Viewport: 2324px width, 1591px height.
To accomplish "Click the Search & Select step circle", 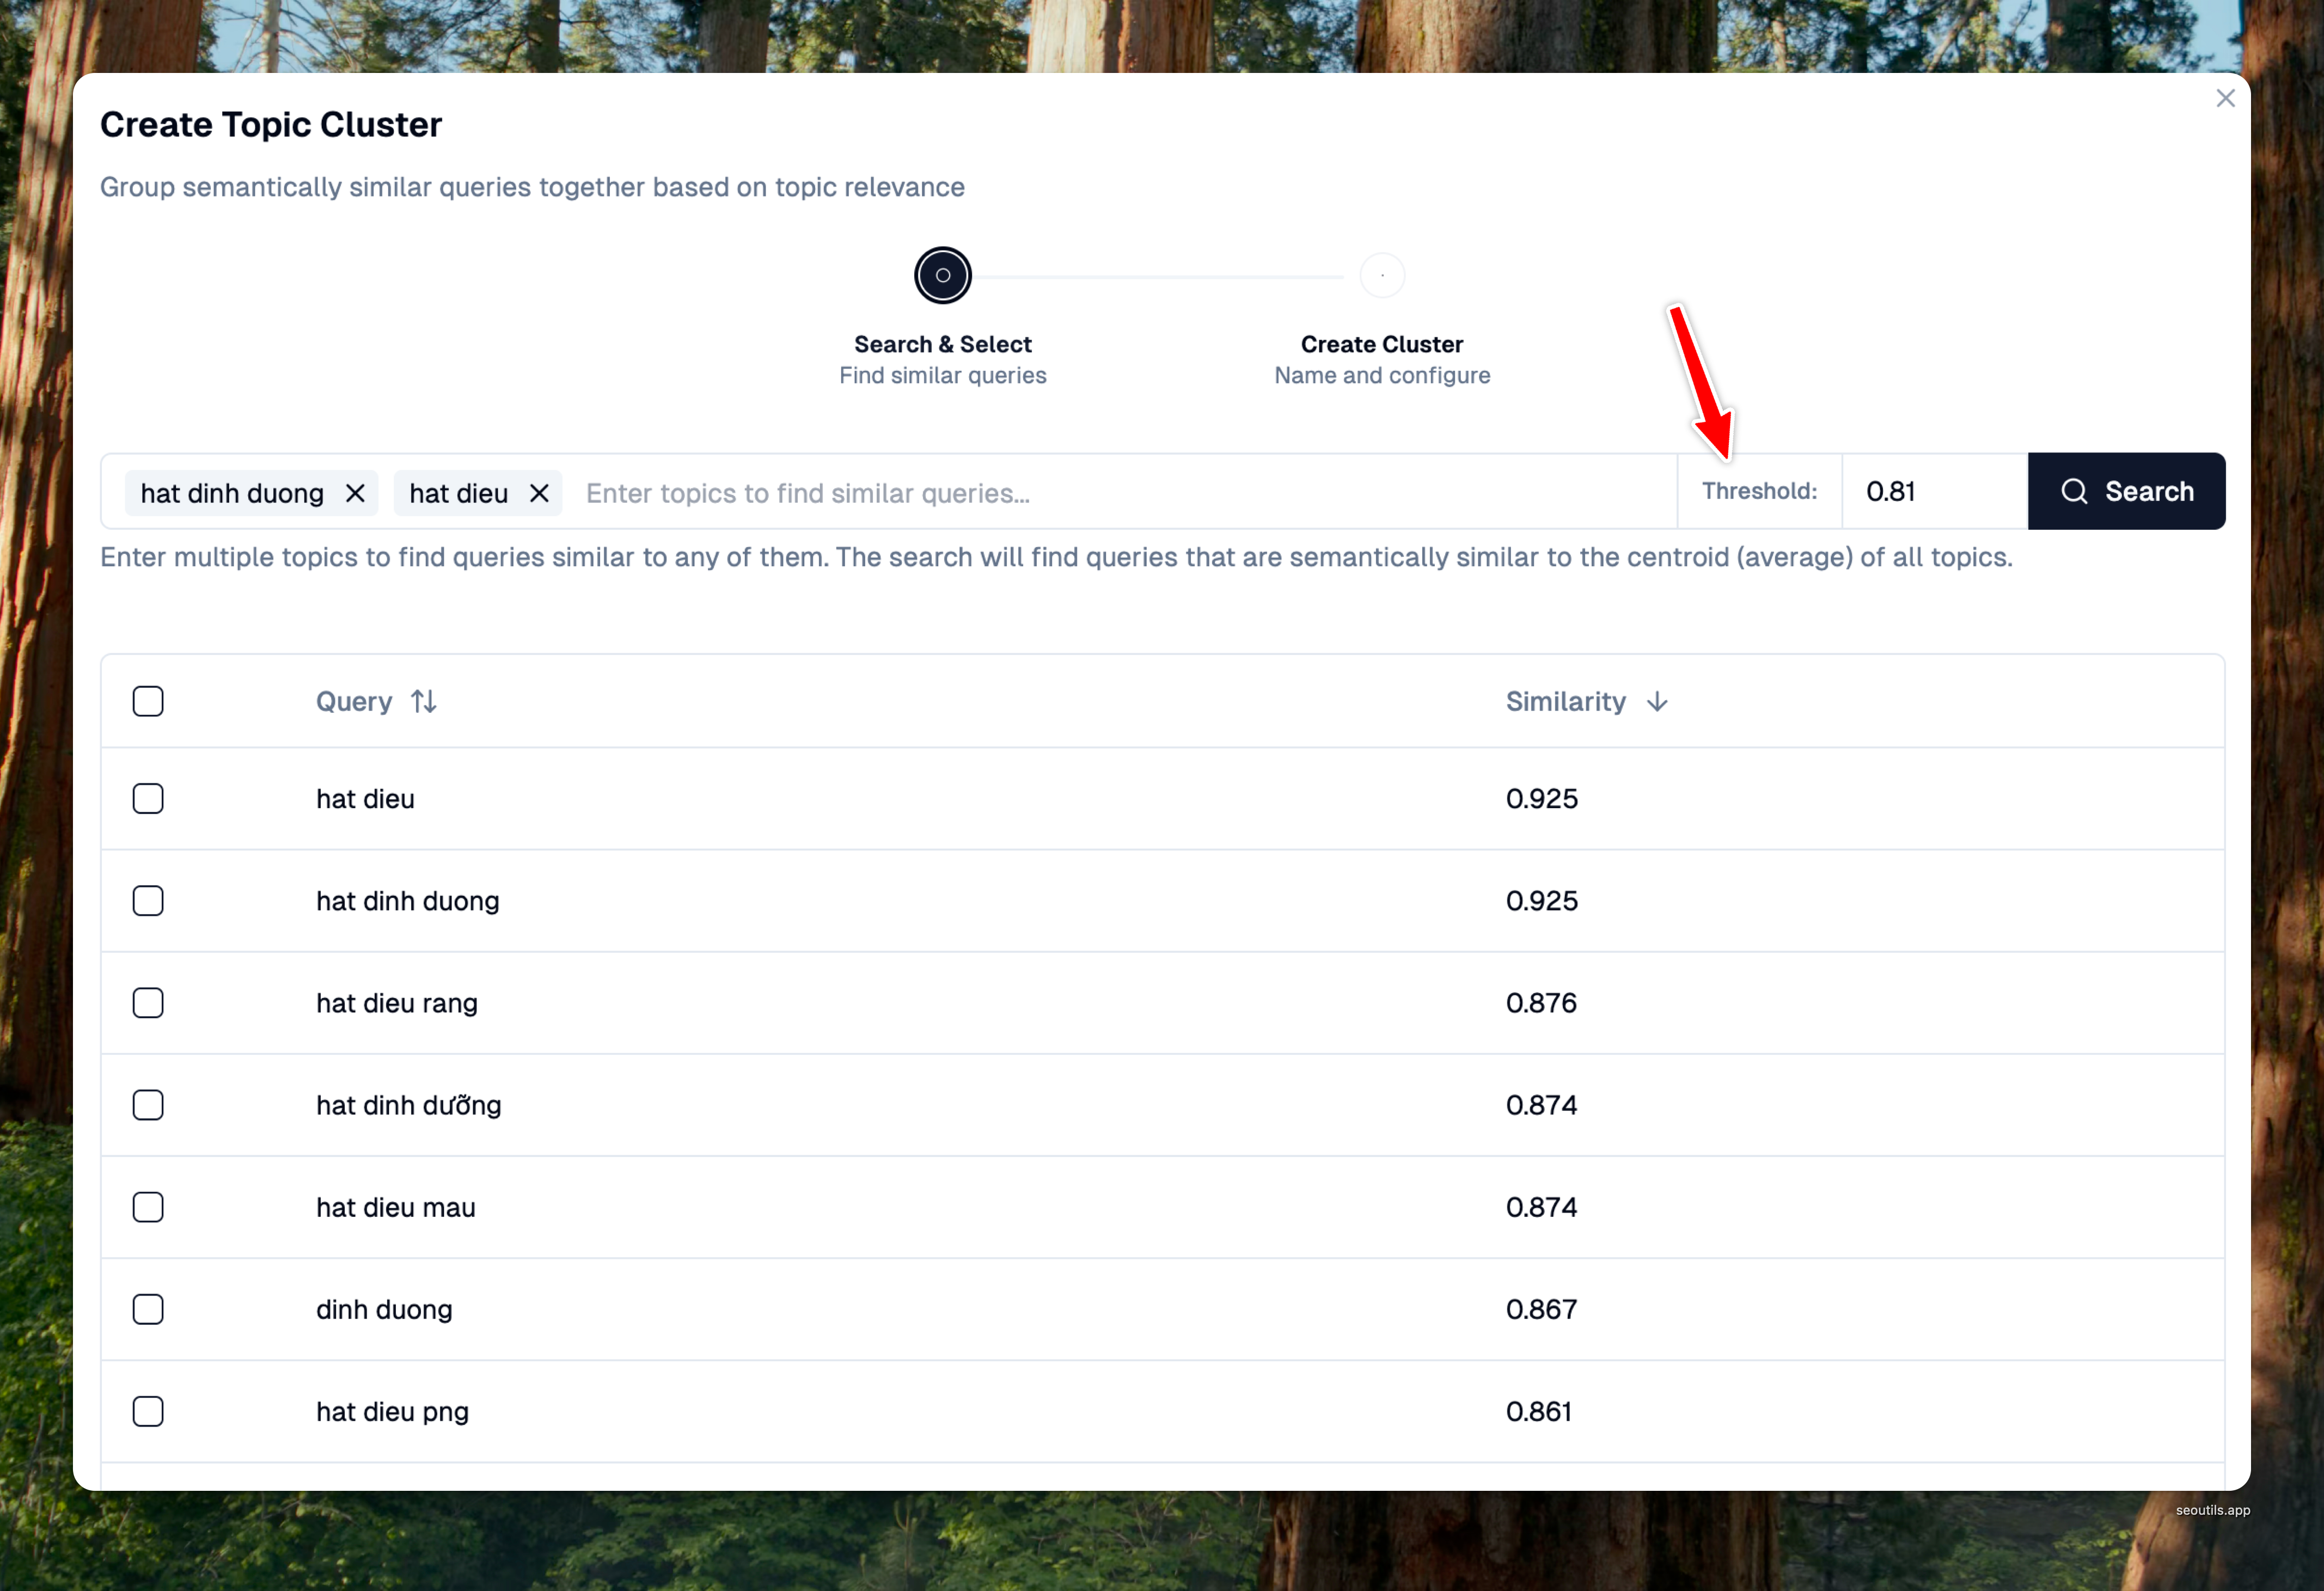I will [942, 275].
